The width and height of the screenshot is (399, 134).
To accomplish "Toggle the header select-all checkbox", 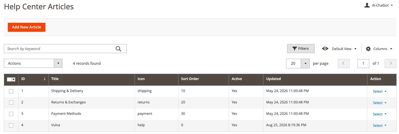I will coord(9,79).
